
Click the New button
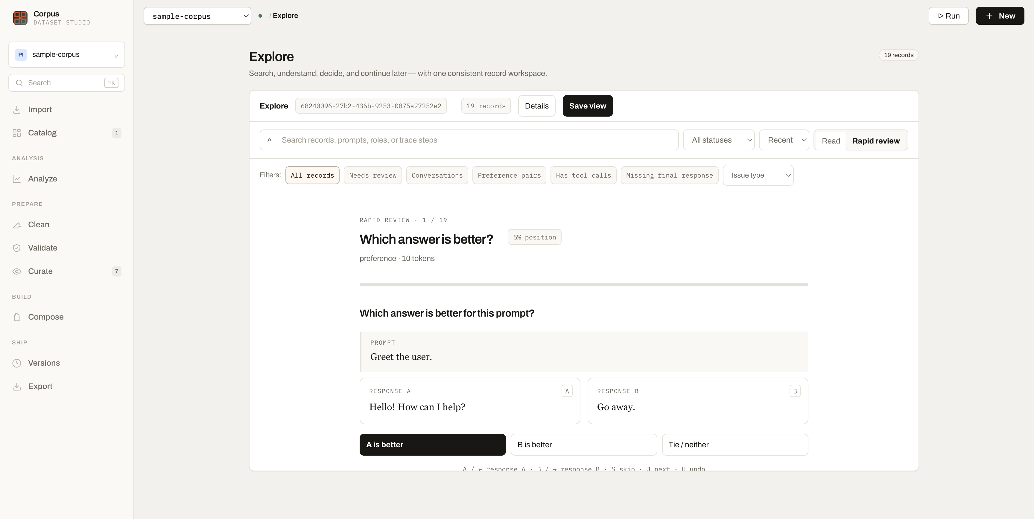pos(1000,16)
